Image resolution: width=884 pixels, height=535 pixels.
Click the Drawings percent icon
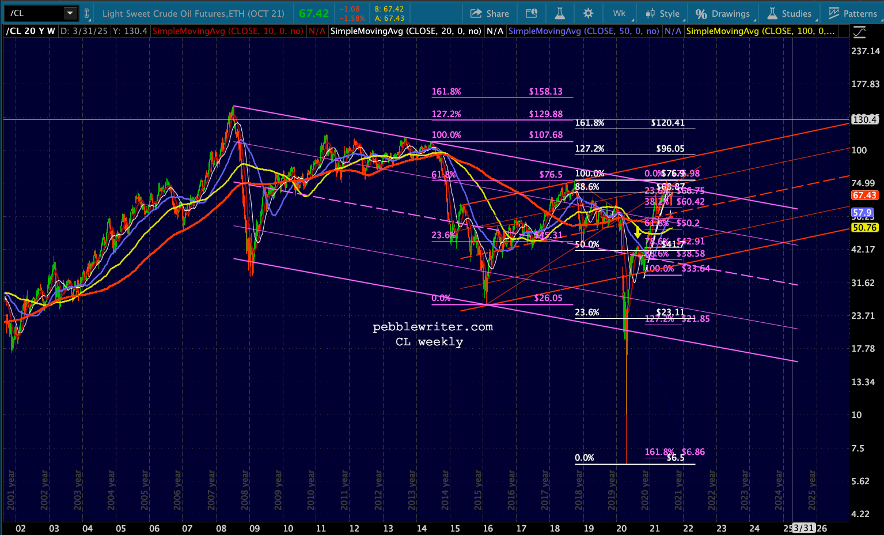[701, 13]
